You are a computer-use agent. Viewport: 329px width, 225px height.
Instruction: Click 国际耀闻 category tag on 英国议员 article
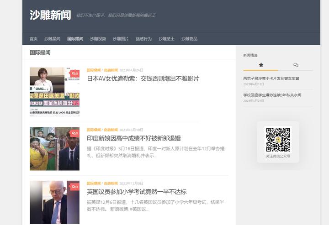click(x=94, y=183)
